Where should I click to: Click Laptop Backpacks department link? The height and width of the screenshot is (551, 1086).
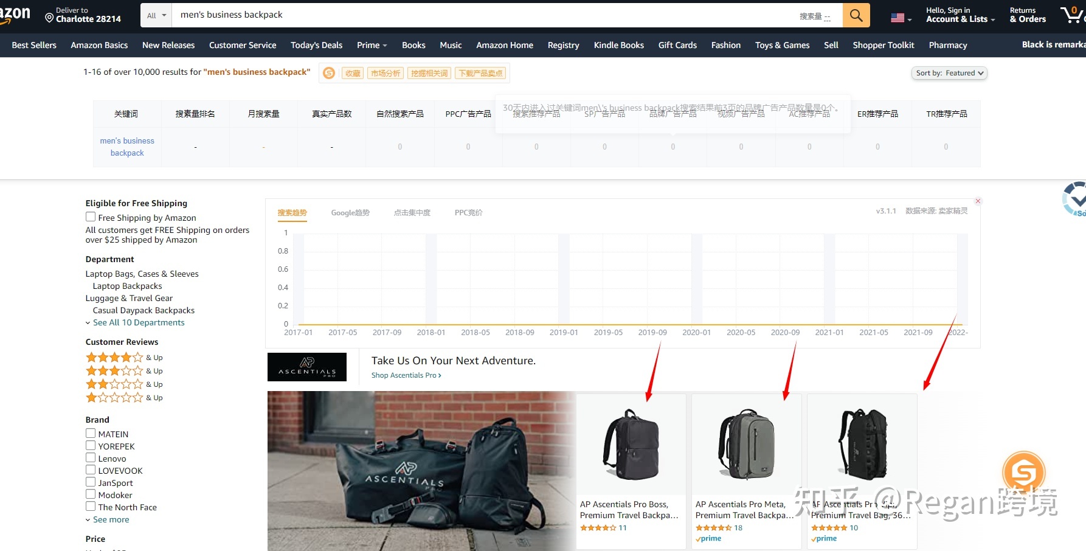pos(127,286)
